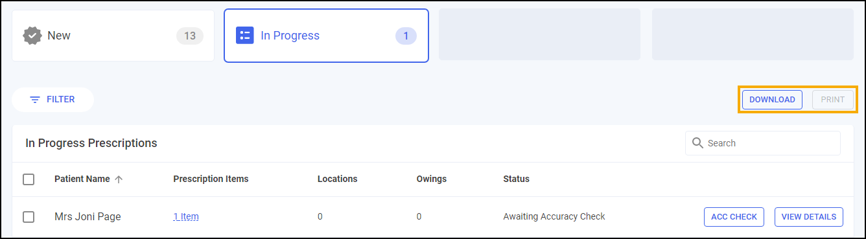866x239 pixels.
Task: Tick the checkbox for Mrs Joni Page
Action: [29, 217]
